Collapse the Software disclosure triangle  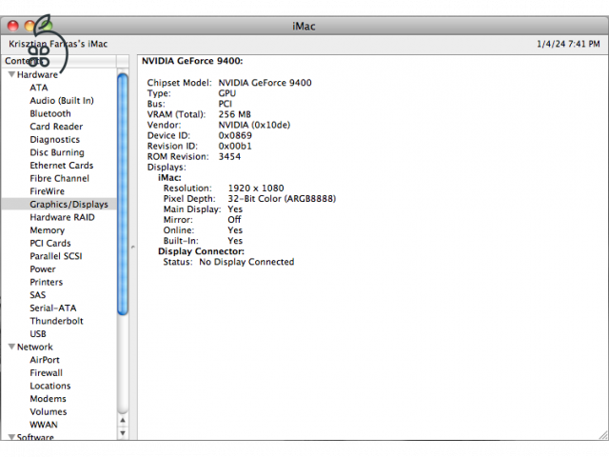11,437
